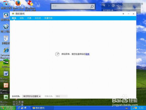Viewport: 146px width, 110px height.
Task: Switch to the 精选 tab
Action: coord(14,18)
